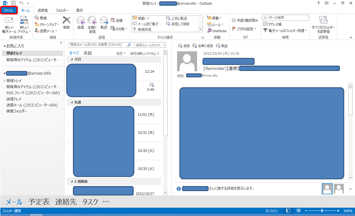The image size is (355, 216).
Task: Click the Delete (削除) icon in ribbon
Action: [66, 22]
